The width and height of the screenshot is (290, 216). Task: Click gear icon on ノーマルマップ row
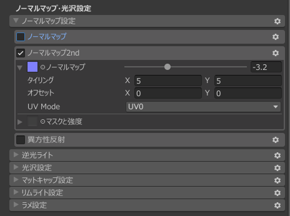coord(275,37)
